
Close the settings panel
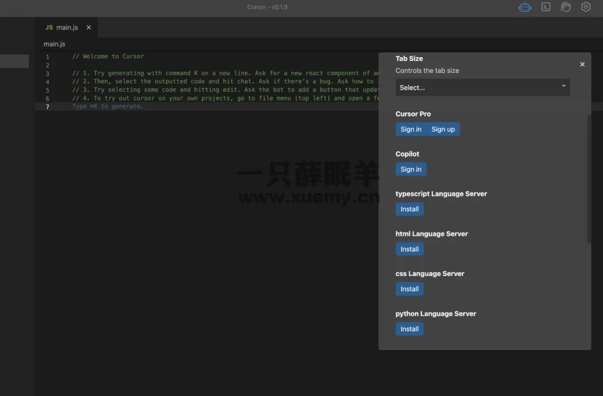point(582,64)
